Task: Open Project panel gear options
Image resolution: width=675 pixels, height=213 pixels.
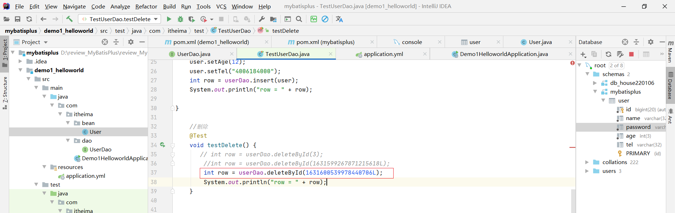Action: 131,42
